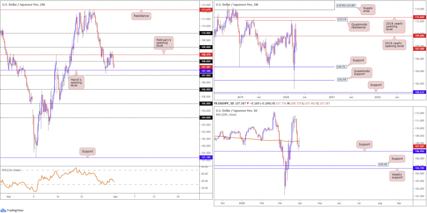Click the Support callout near 101.180

(88, 151)
